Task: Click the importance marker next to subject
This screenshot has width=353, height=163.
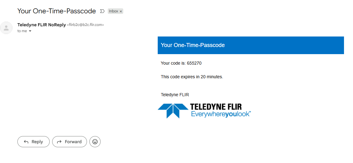Action: click(x=102, y=11)
